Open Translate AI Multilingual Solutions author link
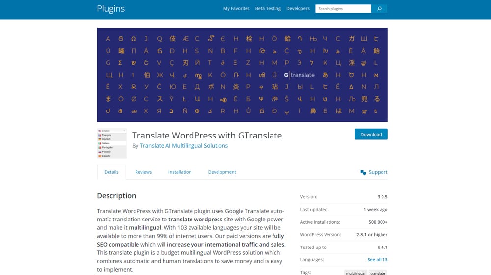This screenshot has height=275, width=491. pyautogui.click(x=184, y=146)
